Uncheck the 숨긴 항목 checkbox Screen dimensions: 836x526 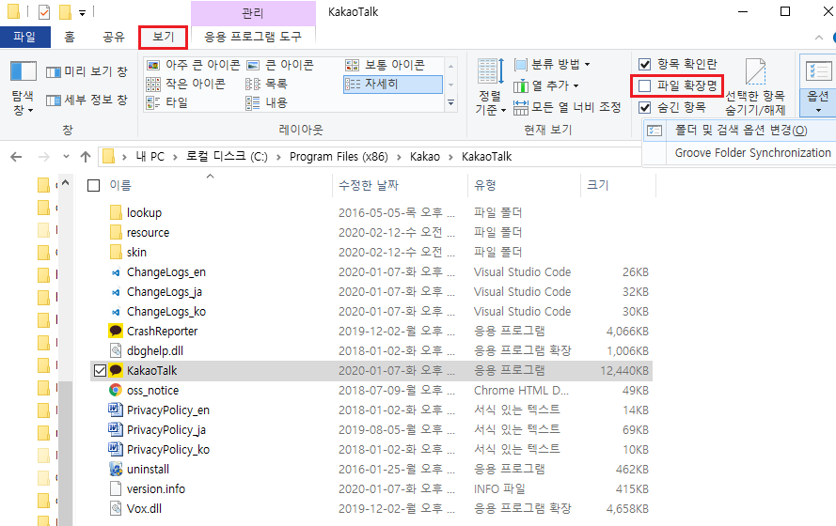[x=644, y=107]
